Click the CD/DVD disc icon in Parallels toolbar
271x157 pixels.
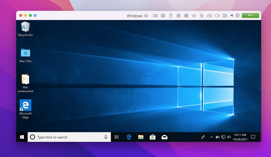click(178, 16)
